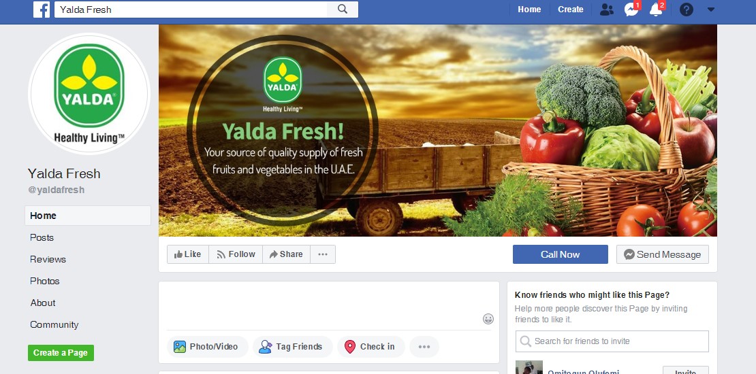Viewport: 756px width, 374px height.
Task: Toggle Follow for this page
Action: point(235,254)
